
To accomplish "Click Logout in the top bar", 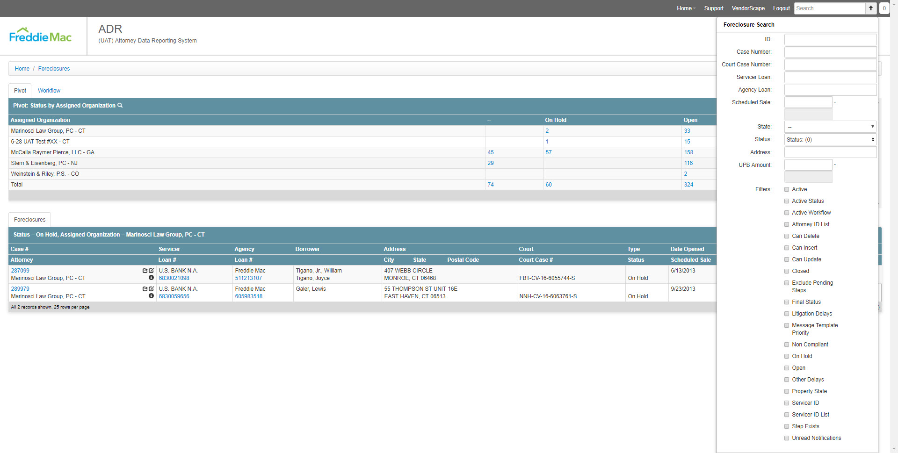I will (781, 8).
